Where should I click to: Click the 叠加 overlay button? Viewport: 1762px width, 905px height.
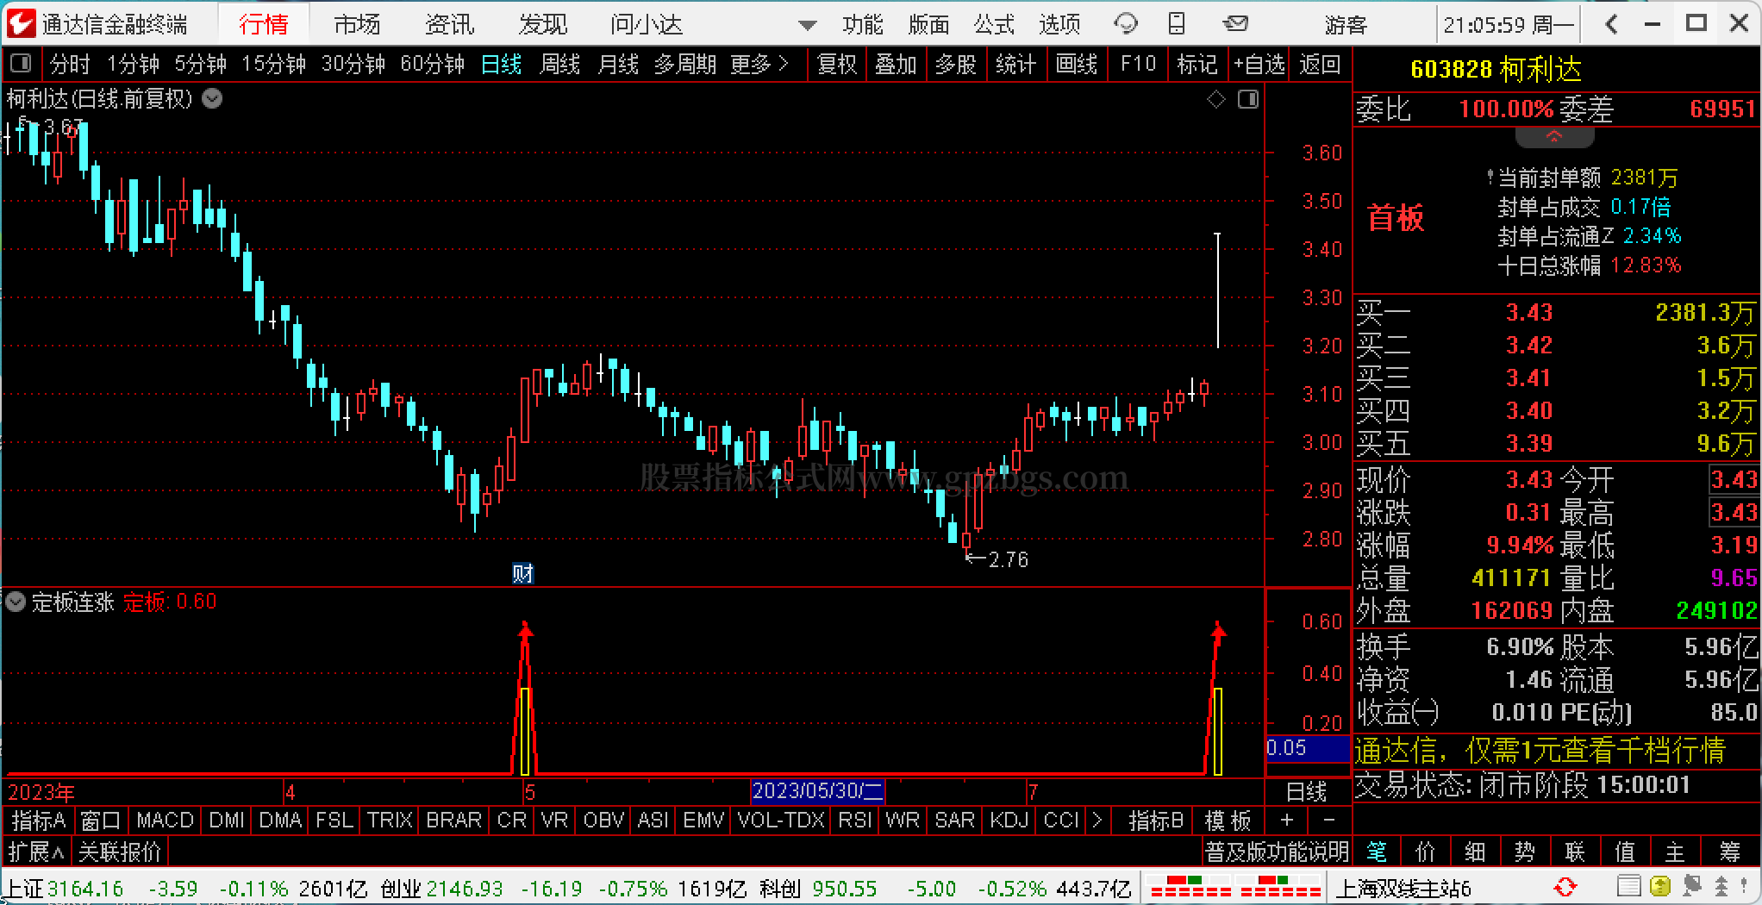coord(896,64)
